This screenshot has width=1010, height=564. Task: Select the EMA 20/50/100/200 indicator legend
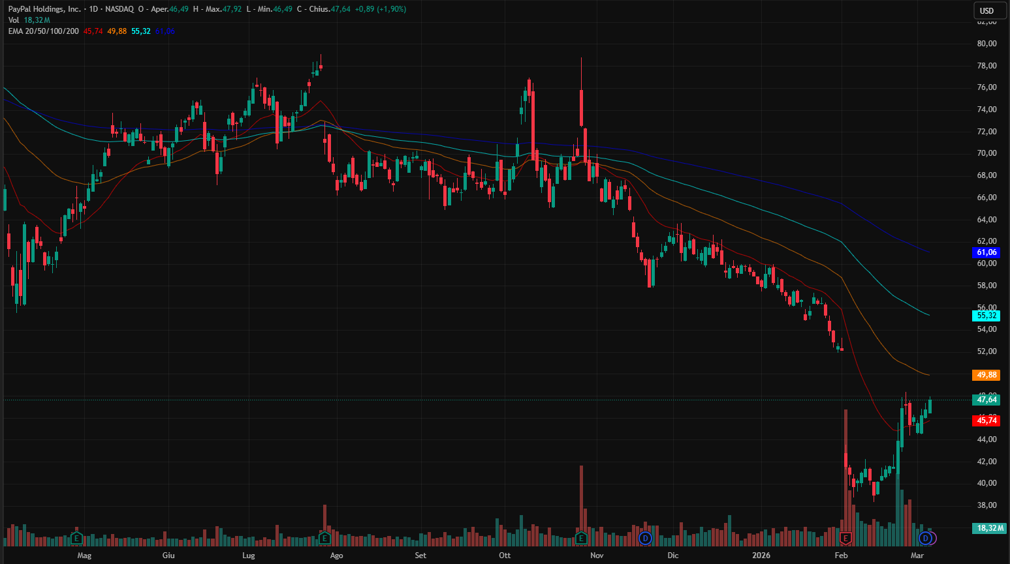coord(44,31)
